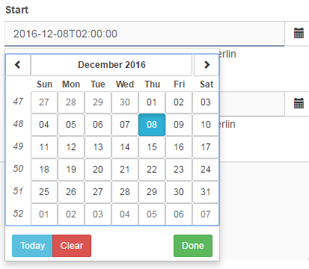This screenshot has width=309, height=269.
Task: Pick December 12 in the calendar
Action: click(x=71, y=147)
